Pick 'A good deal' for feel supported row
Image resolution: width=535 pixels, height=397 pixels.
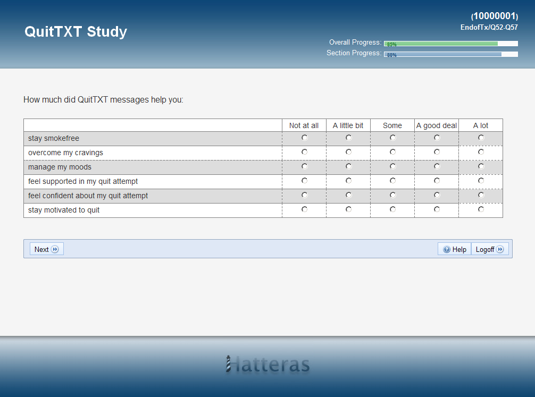point(437,180)
